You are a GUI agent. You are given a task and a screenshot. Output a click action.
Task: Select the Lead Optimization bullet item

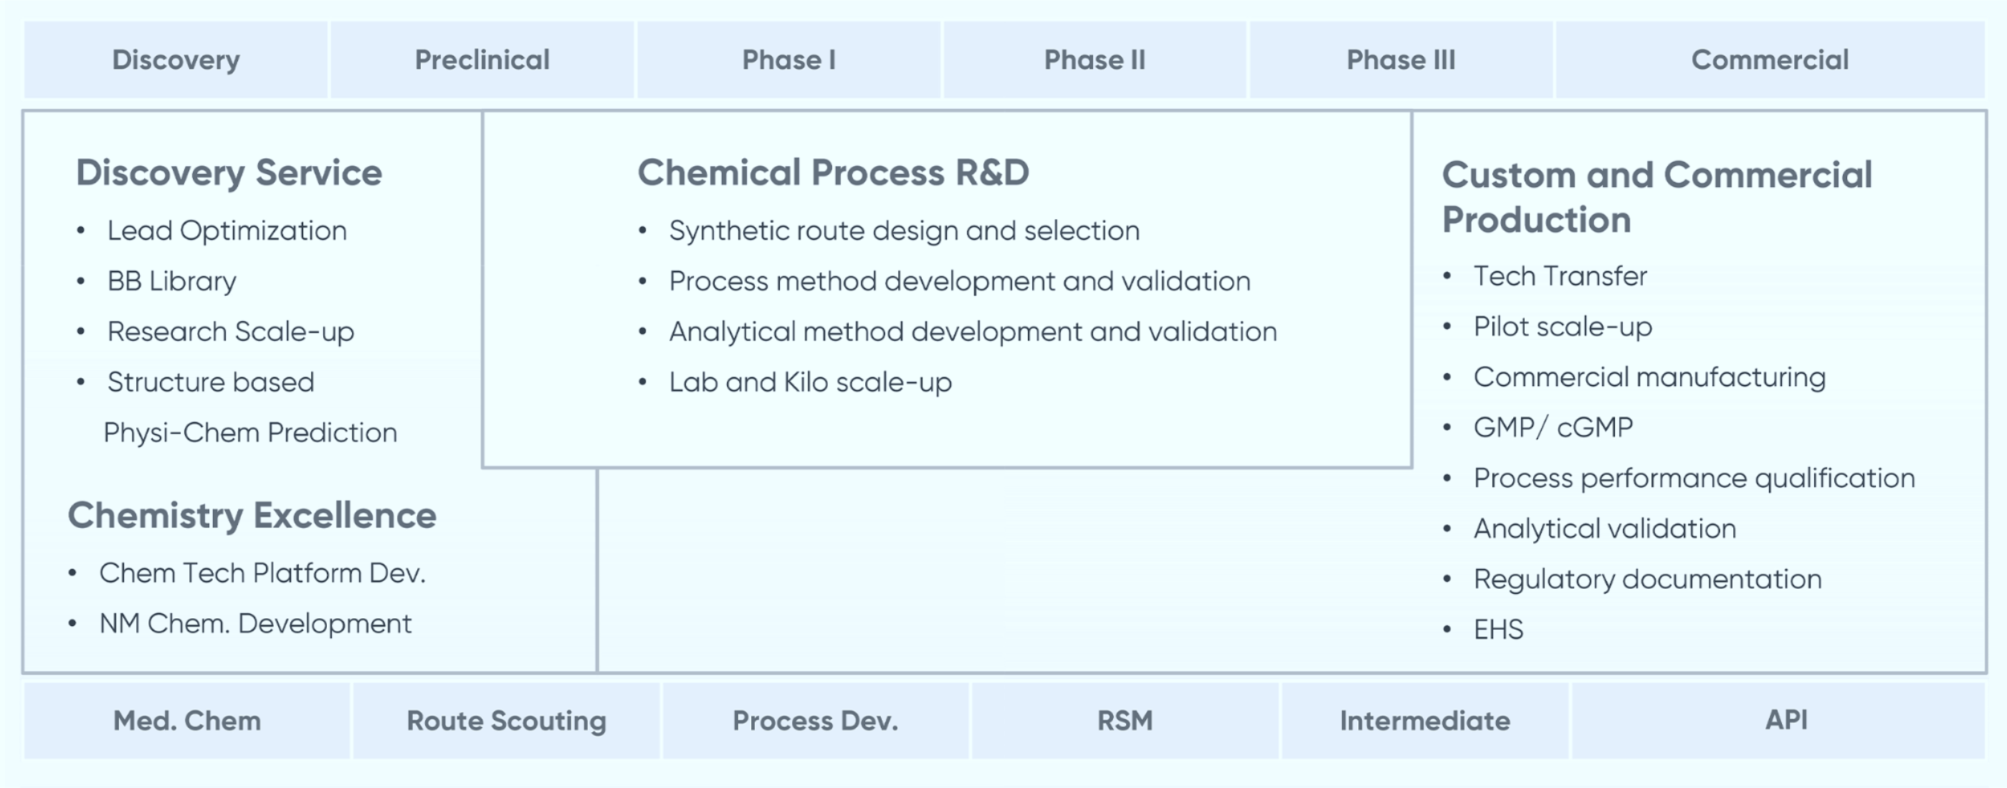coord(227,231)
